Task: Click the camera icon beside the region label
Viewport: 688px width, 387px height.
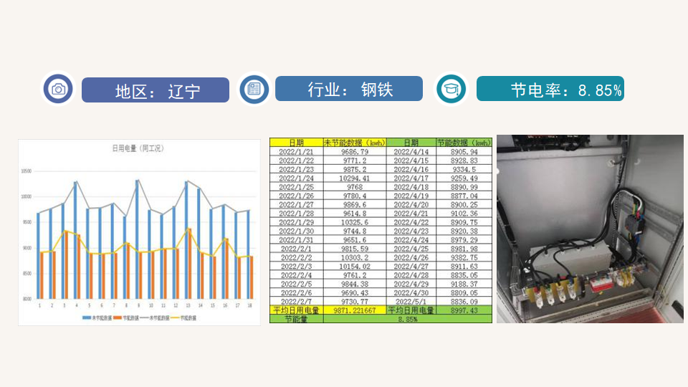Action: tap(58, 89)
